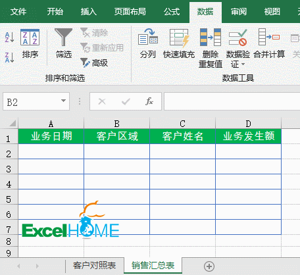Image resolution: width=300 pixels, height=275 pixels.
Task: Expand the 数据验证 dropdown arrow
Action: click(243, 64)
